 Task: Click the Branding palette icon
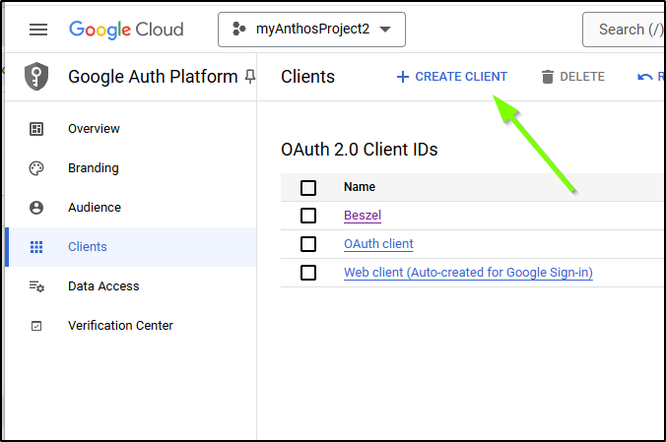coord(36,168)
